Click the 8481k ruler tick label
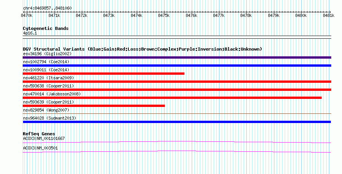 tap(329, 15)
